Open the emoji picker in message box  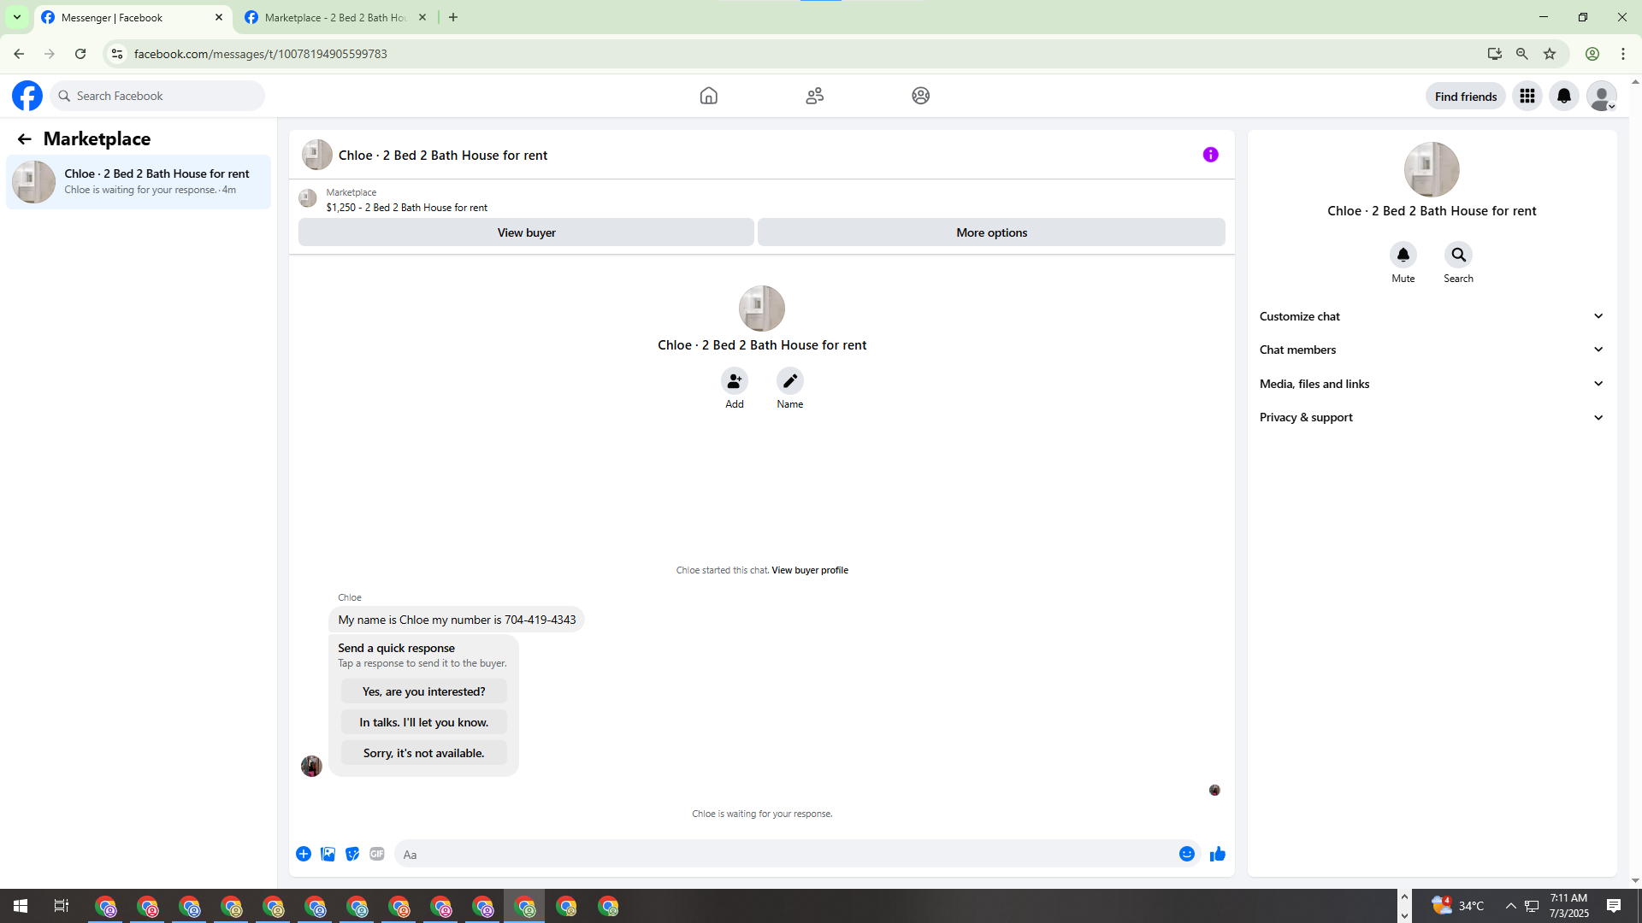coord(1186,854)
